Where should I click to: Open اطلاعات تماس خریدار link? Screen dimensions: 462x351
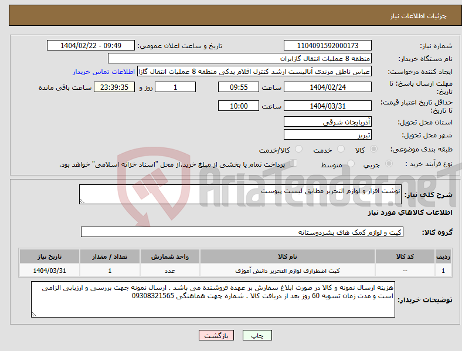click(104, 72)
